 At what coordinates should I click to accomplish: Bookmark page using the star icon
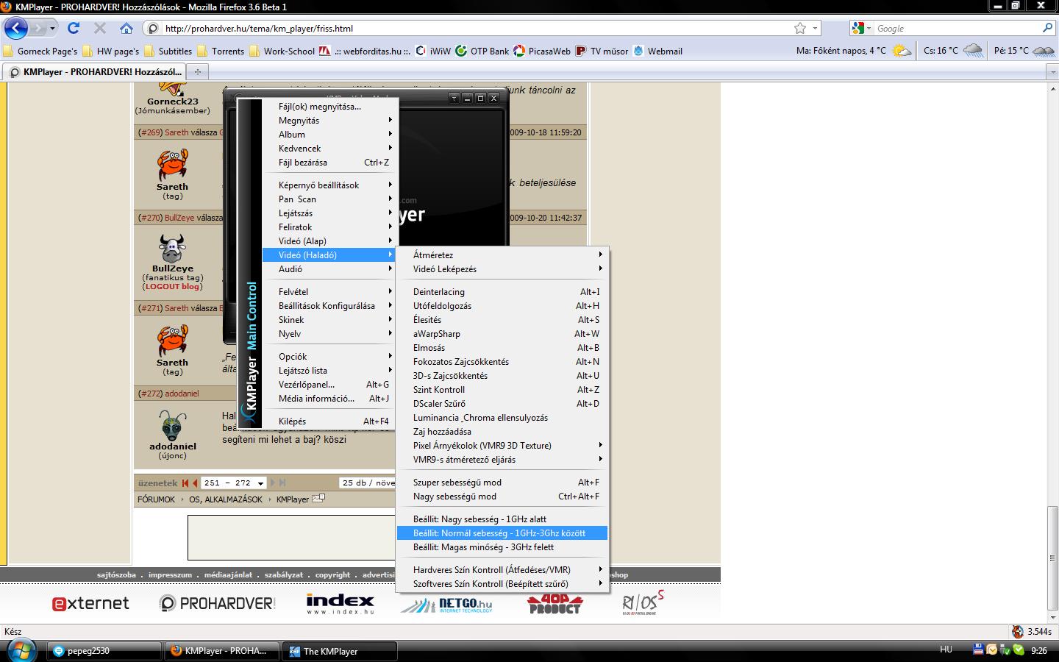tap(800, 28)
